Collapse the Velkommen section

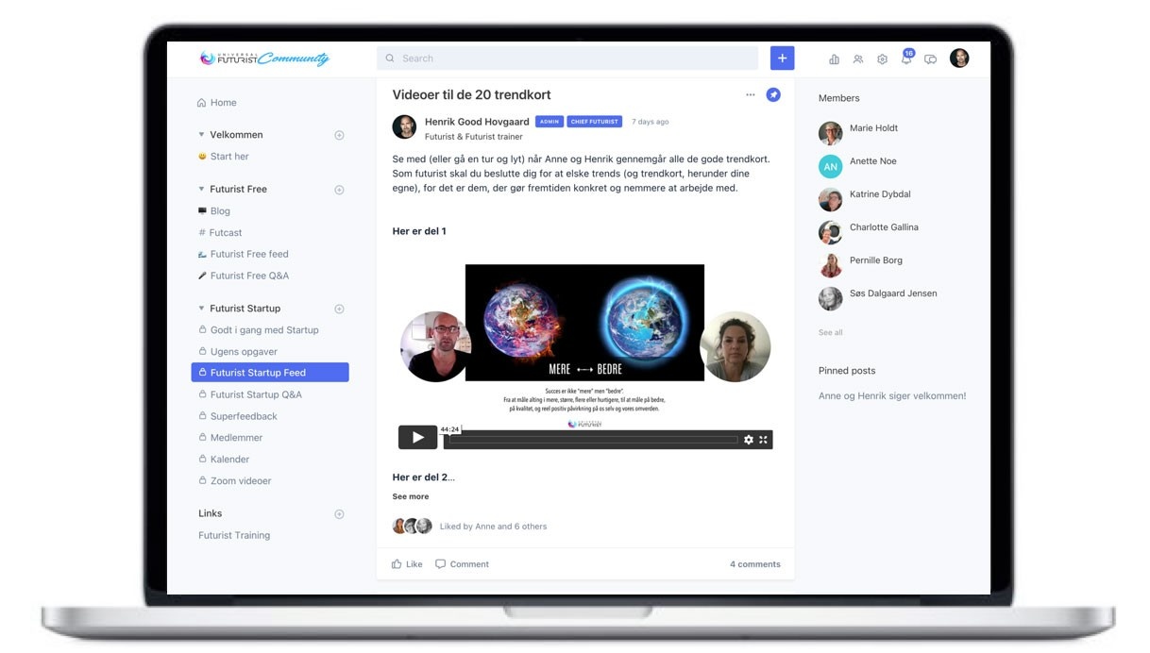[x=201, y=135]
